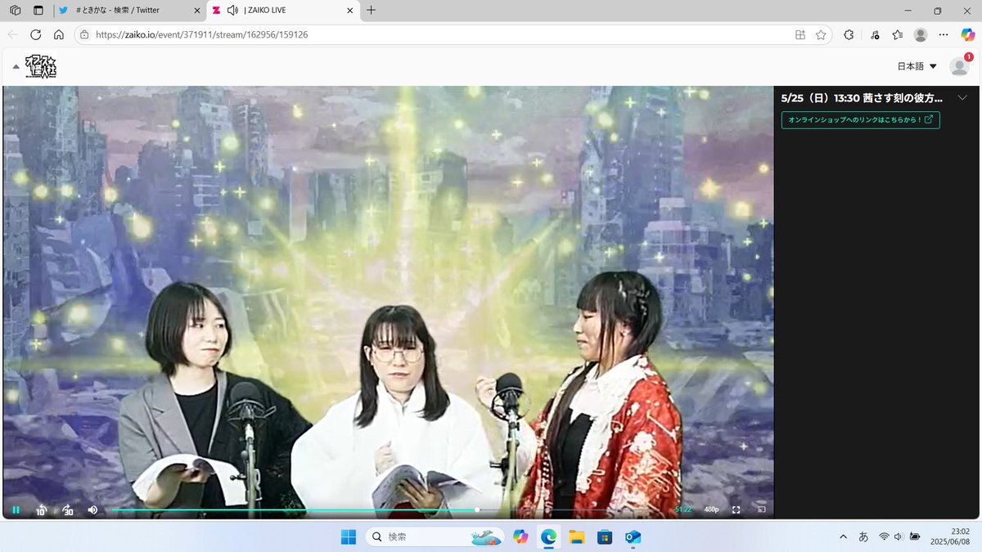982x552 pixels.
Task: View site information lock icon
Action: pos(83,34)
